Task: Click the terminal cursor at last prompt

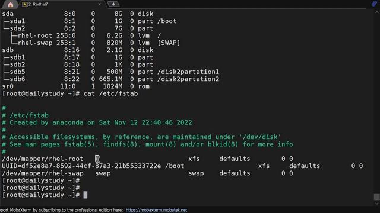Action: pyautogui.click(x=85, y=195)
